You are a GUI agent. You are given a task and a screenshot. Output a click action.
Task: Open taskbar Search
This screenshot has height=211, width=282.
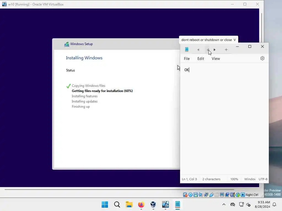tap(117, 204)
